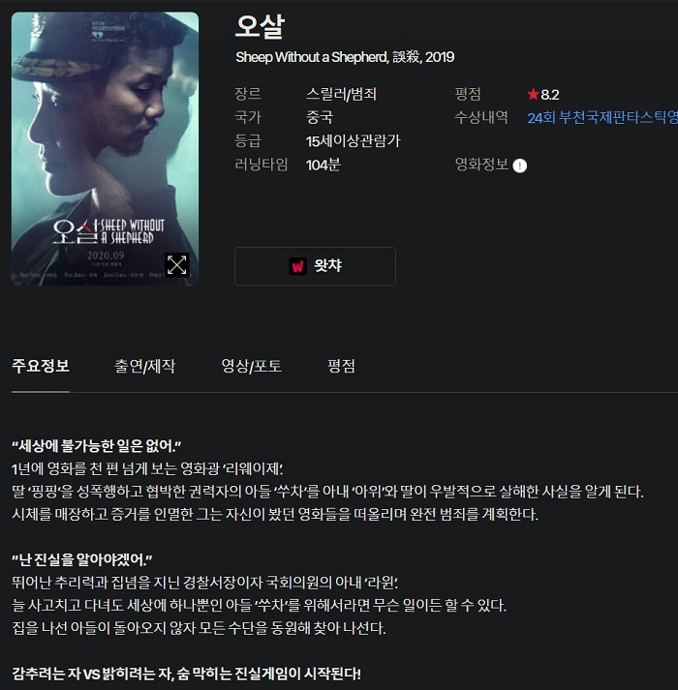
Task: Click the bold synopsis line 난 진실을 알아야겠어
Action: (x=82, y=559)
